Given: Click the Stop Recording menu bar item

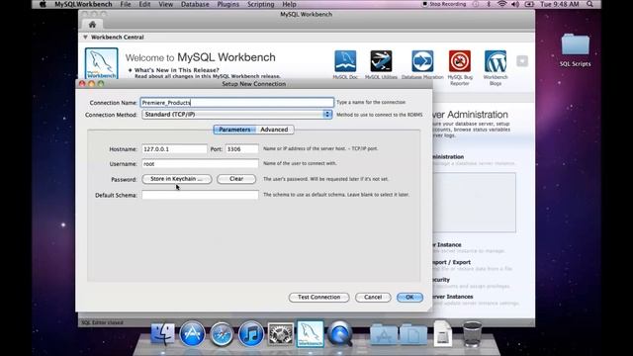Looking at the screenshot, I should click(x=444, y=4).
